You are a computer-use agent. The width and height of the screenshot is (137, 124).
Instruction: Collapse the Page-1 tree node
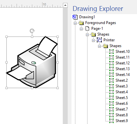(81, 29)
